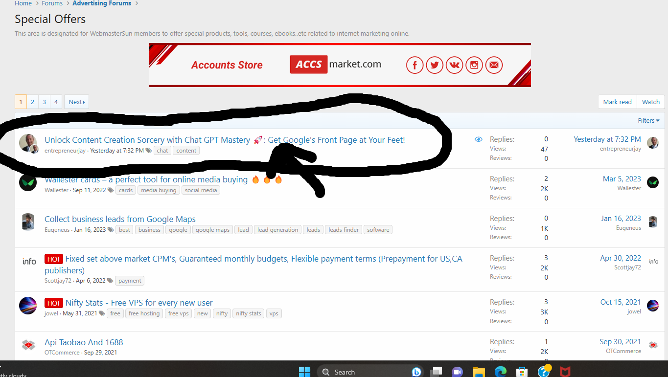Click Scottjay72 username under the thread title
This screenshot has height=377, width=668.
(58, 281)
